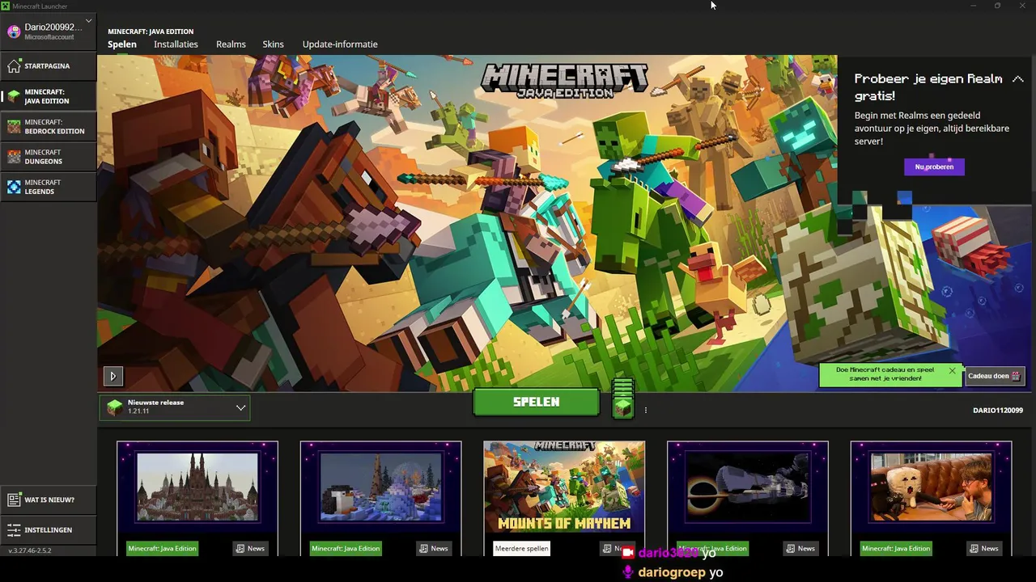Screen dimensions: 1036x582
Task: Click the green SPELEN button
Action: (x=536, y=402)
